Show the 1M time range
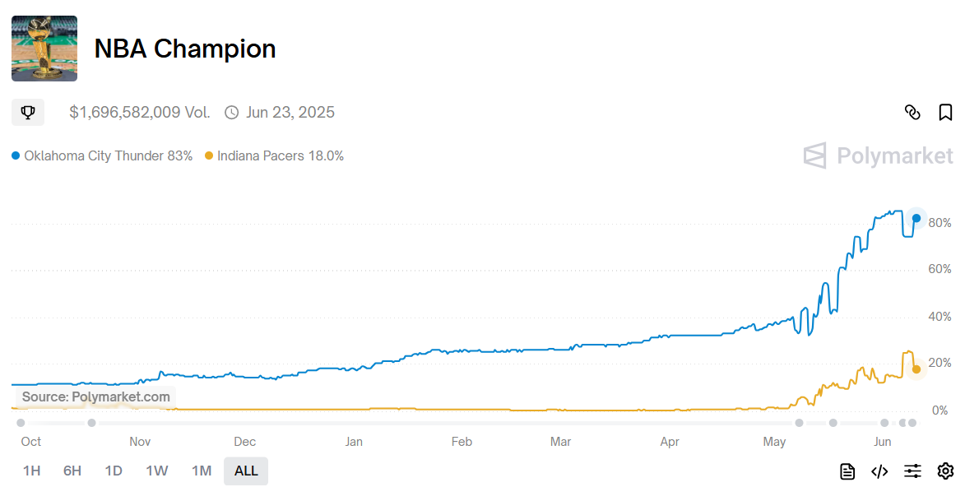Viewport: 965px width, 487px height. tap(202, 471)
